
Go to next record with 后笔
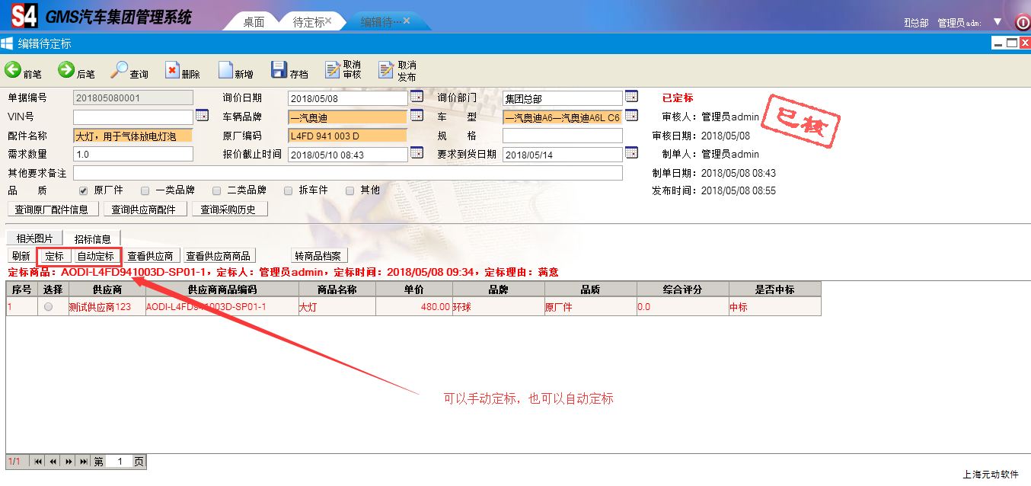(66, 70)
